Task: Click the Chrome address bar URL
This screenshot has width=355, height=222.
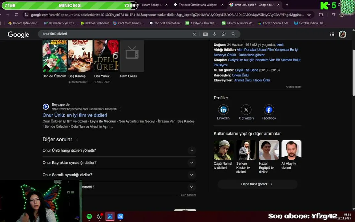Action: coord(167,14)
